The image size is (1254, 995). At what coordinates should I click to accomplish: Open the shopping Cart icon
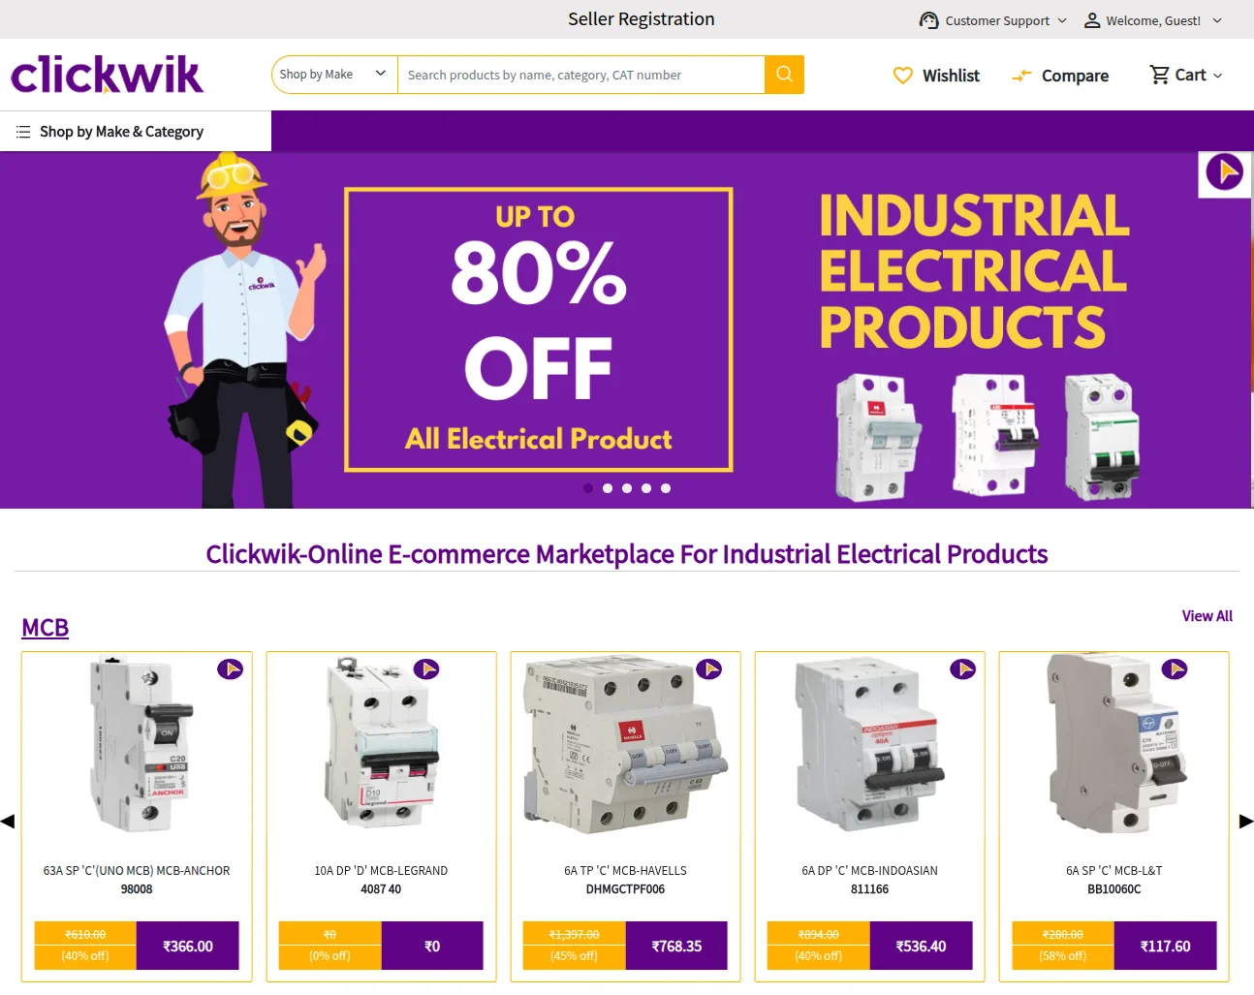[1159, 75]
